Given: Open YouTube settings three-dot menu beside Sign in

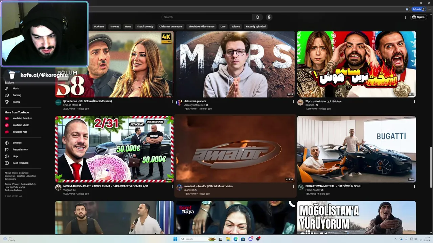Looking at the screenshot, I should [406, 17].
